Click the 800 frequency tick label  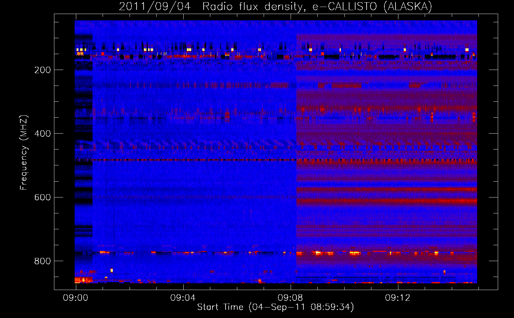(x=43, y=261)
